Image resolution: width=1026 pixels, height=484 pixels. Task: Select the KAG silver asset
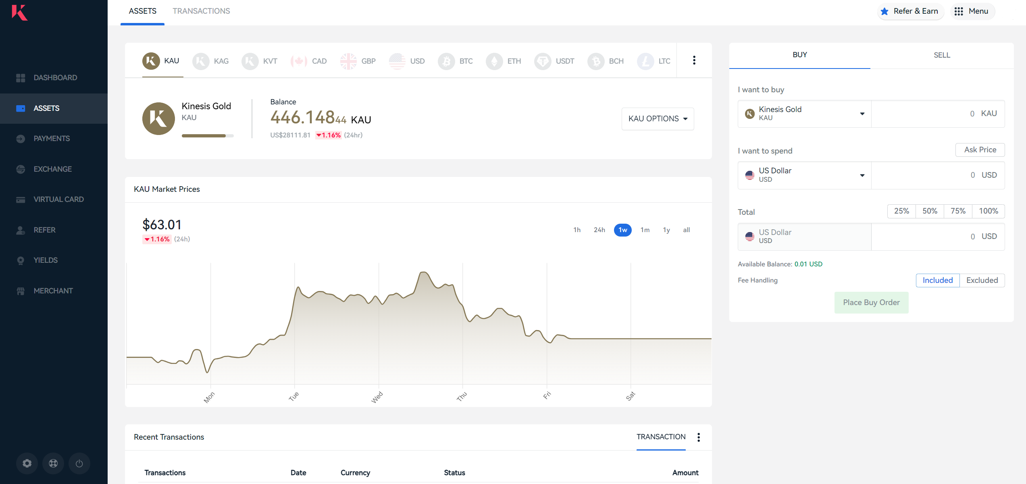(x=210, y=61)
